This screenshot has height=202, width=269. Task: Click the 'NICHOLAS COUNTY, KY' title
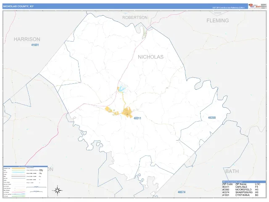[x=18, y=6]
